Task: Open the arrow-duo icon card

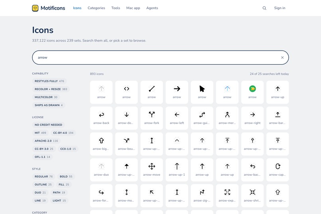Action: [x=101, y=170]
